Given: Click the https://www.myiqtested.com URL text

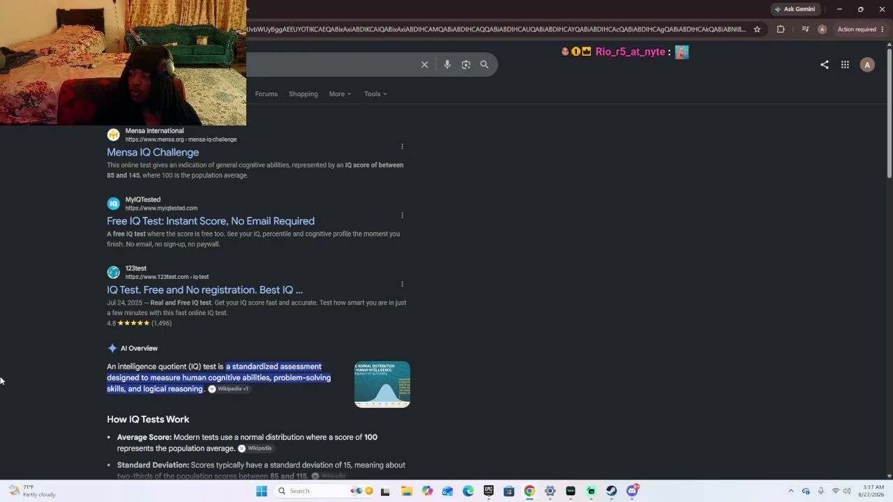Looking at the screenshot, I should (x=161, y=208).
